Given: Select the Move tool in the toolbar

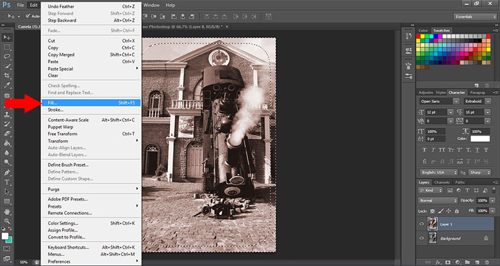Looking at the screenshot, I should pyautogui.click(x=7, y=38).
